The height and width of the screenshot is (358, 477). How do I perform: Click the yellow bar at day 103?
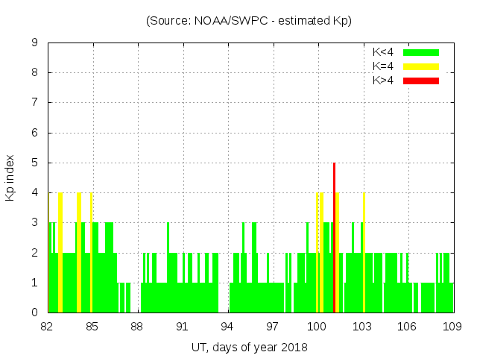(364, 254)
